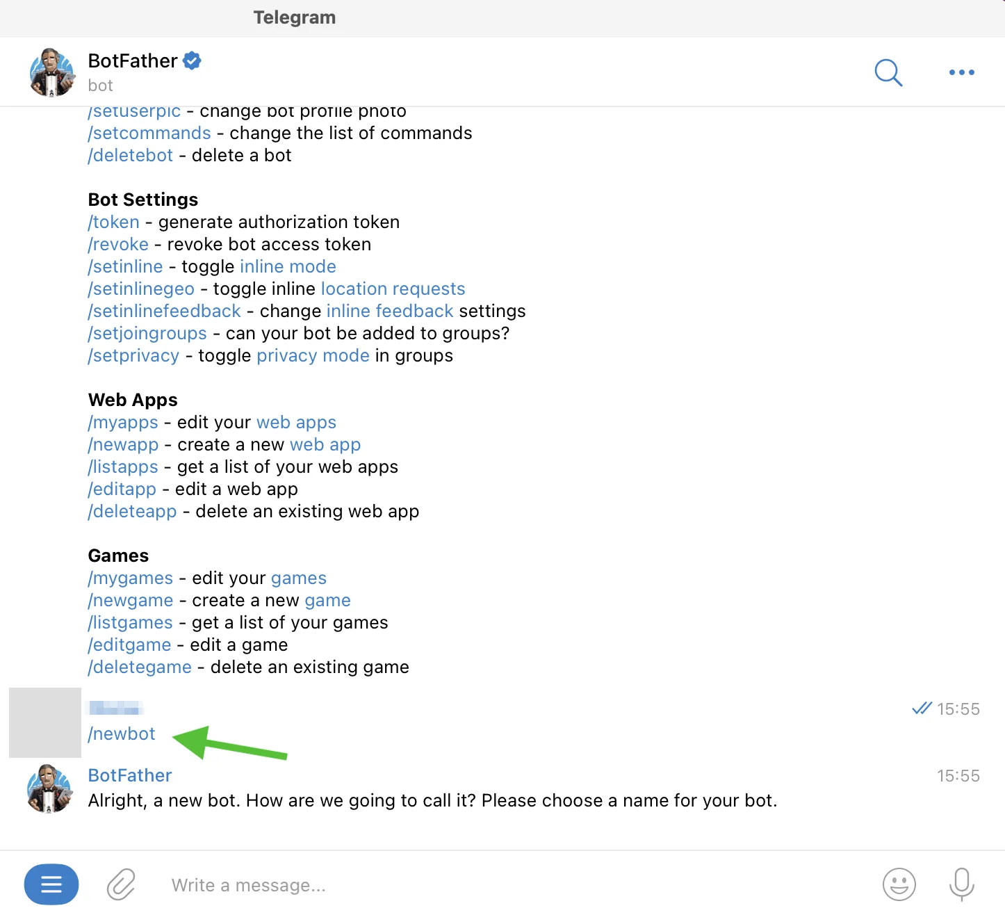Open the 'game' hyperlink after /newgame
The width and height of the screenshot is (1005, 915).
(327, 600)
